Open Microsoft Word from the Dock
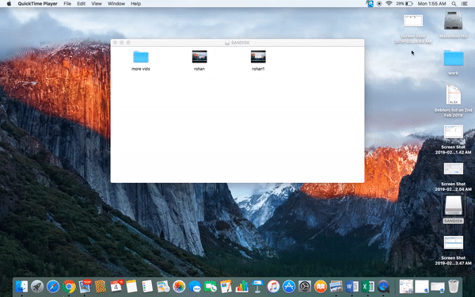The image size is (475, 297). pos(352,287)
